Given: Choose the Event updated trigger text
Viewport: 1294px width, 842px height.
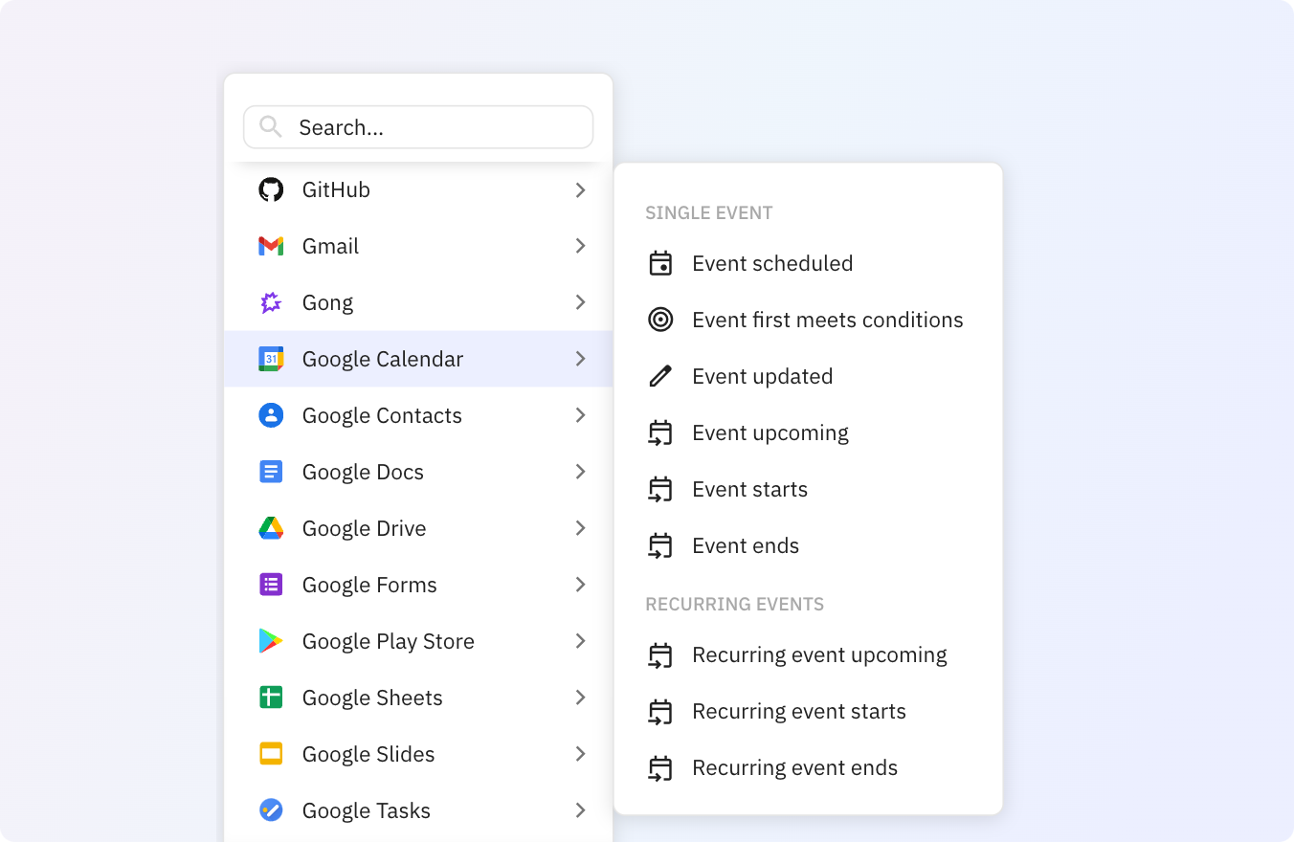Looking at the screenshot, I should [763, 376].
